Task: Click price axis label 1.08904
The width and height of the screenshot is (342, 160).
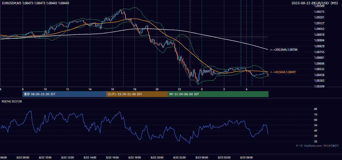Action: (x=319, y=40)
